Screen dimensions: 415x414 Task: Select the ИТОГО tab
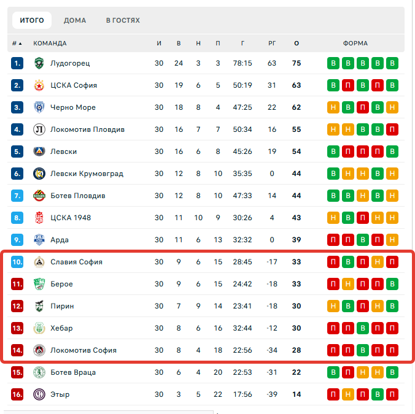[32, 20]
